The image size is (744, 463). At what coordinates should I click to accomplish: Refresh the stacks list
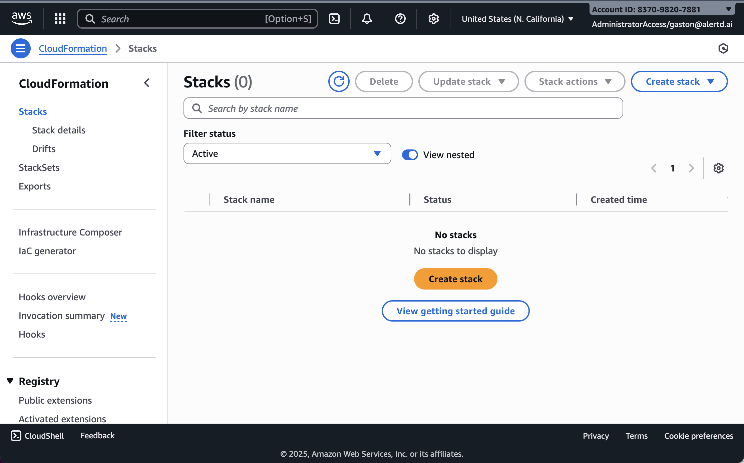pyautogui.click(x=339, y=81)
